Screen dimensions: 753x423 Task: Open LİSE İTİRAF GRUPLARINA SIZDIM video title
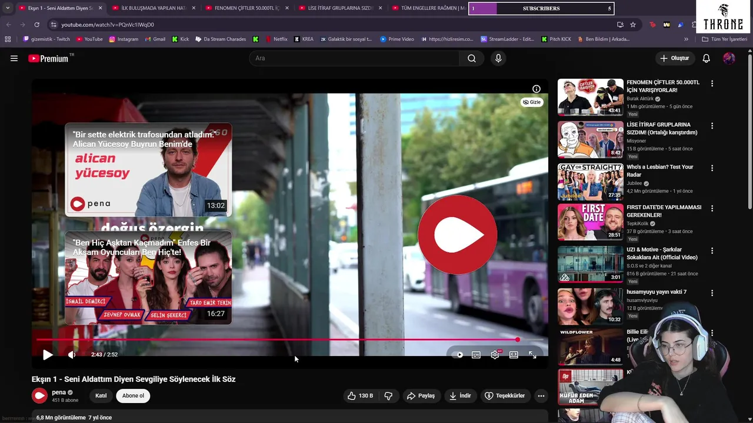point(662,129)
